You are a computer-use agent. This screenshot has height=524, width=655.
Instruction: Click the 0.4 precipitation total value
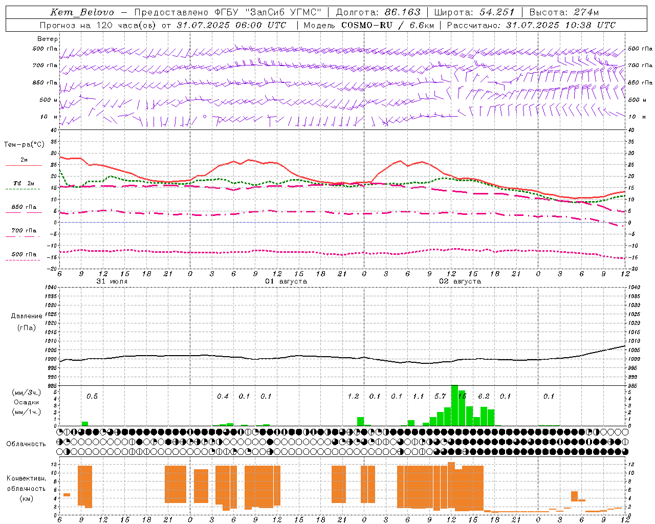pos(223,396)
